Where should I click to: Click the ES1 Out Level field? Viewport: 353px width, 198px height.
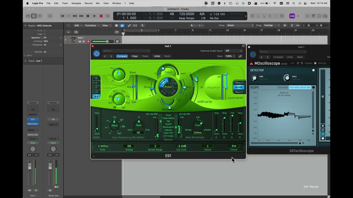[181, 146]
